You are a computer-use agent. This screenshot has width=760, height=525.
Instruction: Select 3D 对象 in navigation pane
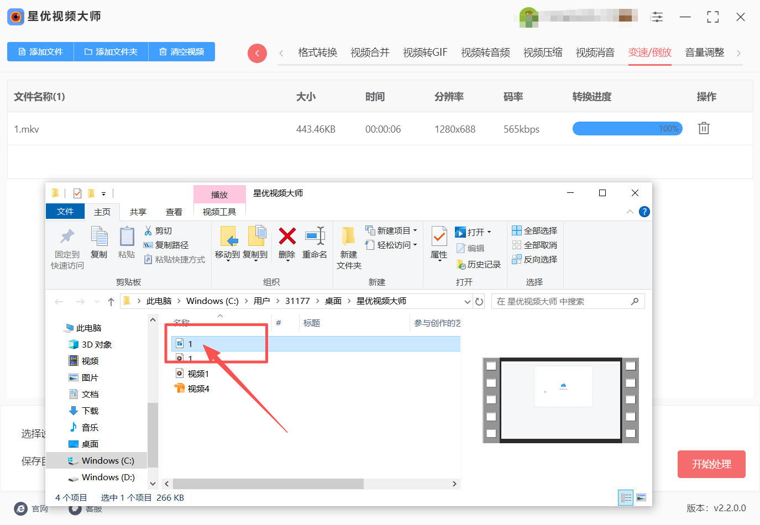coord(90,344)
